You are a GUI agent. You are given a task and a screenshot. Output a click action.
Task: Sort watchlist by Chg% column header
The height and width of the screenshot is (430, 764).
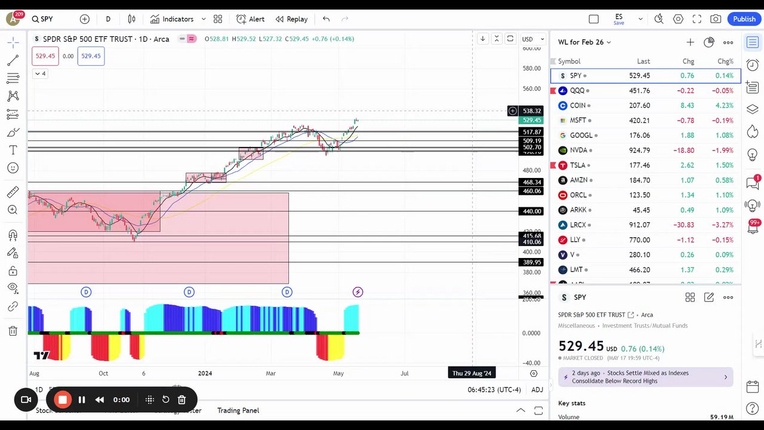click(x=726, y=62)
